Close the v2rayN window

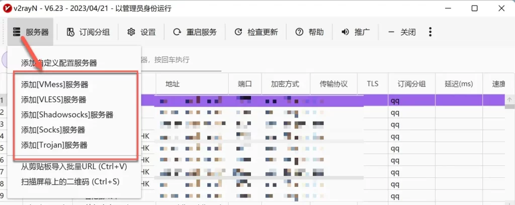501,9
